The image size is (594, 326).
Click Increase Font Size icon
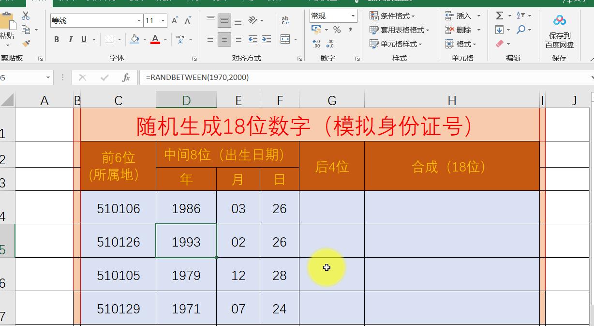(175, 21)
